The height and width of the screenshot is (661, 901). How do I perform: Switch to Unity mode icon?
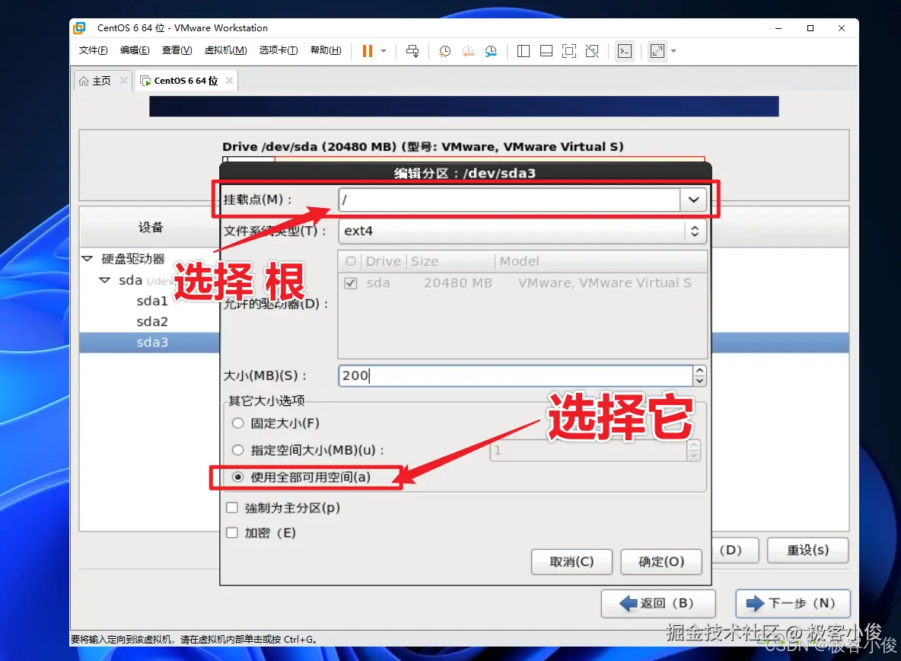(x=592, y=51)
